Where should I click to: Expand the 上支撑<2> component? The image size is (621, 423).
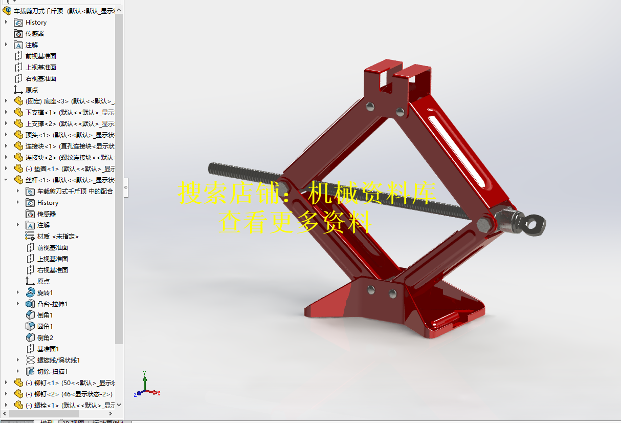6,123
